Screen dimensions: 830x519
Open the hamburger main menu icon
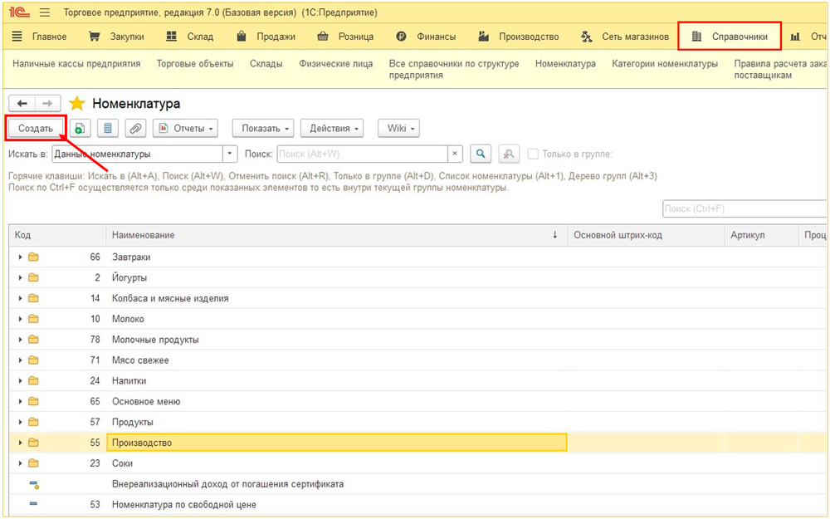45,13
